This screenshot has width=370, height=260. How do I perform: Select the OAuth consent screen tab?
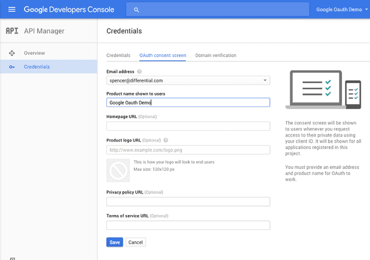pos(163,55)
